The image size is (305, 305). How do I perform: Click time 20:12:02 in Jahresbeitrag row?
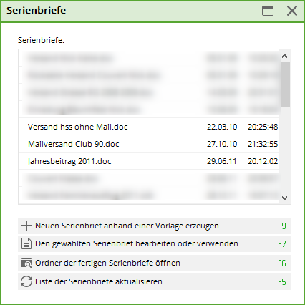tap(263, 161)
